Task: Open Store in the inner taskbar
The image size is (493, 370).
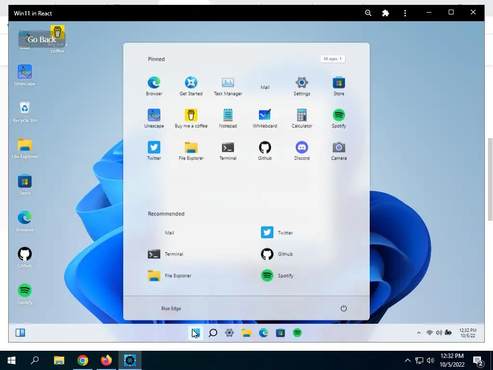Action: [x=281, y=333]
